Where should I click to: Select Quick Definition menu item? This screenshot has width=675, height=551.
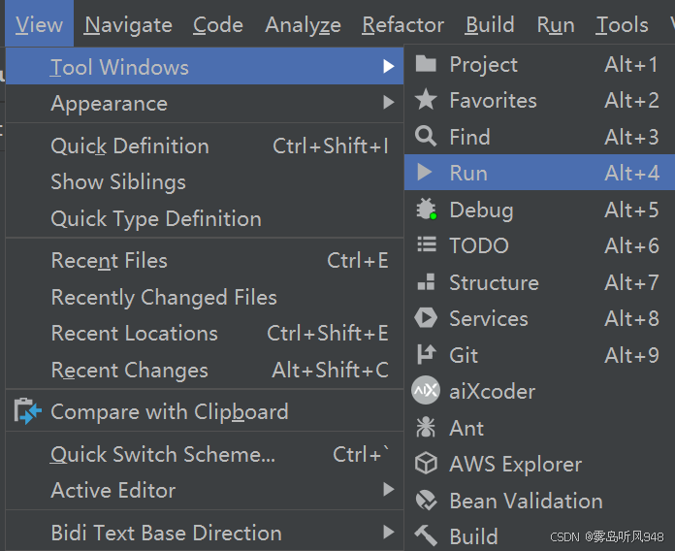point(129,146)
